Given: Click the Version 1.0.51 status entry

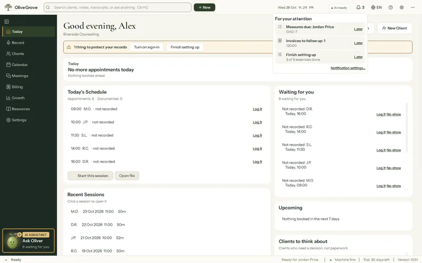Looking at the screenshot, I should 408,260.
